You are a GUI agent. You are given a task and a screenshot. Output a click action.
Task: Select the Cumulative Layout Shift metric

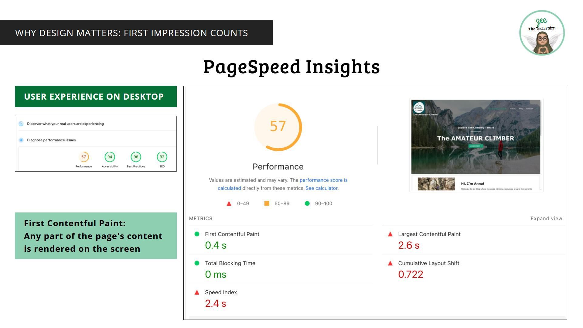coord(428,263)
